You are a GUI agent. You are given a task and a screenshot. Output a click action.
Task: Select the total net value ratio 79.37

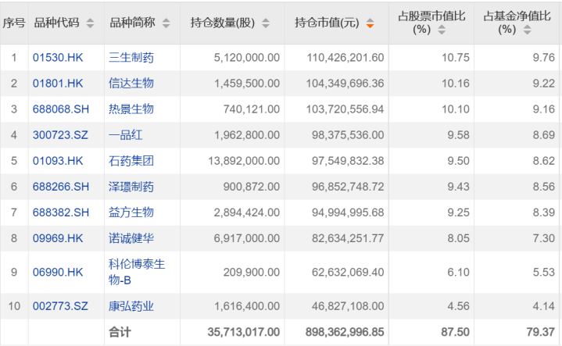tap(540, 332)
